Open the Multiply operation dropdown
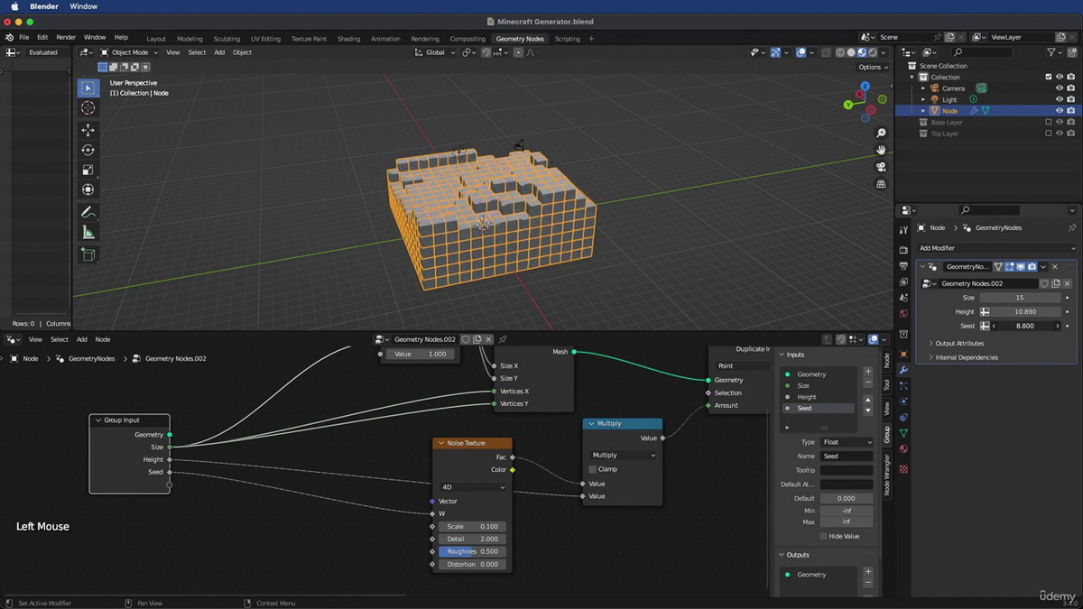The width and height of the screenshot is (1083, 609). [623, 456]
